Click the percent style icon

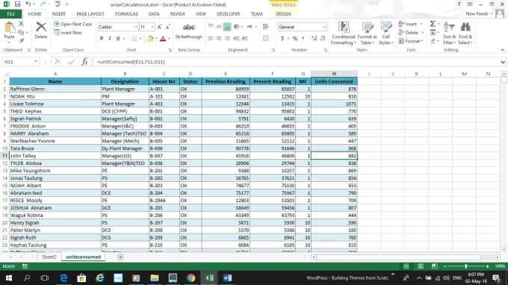295,39
